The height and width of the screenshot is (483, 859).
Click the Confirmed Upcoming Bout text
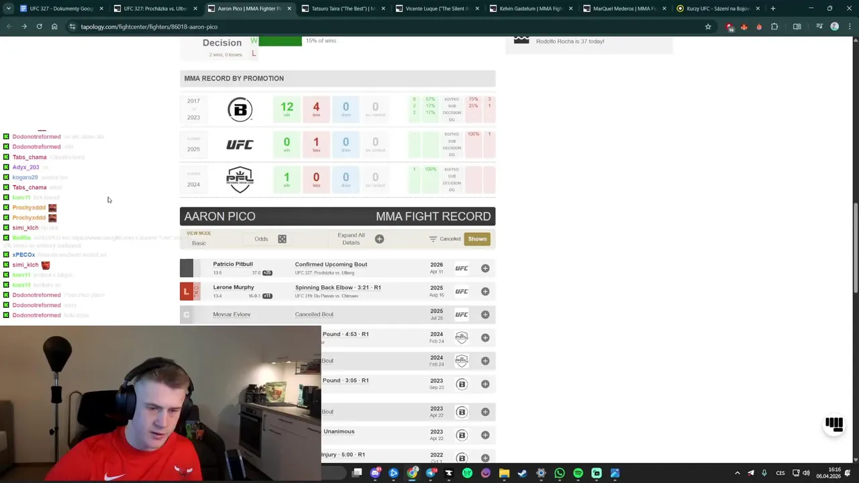331,264
